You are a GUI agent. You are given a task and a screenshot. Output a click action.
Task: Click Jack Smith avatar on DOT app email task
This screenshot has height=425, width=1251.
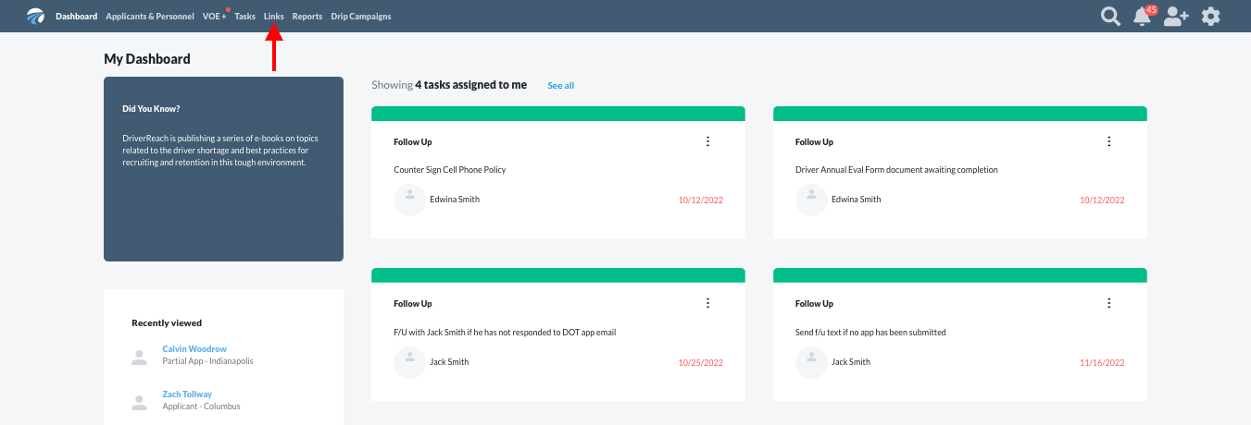[x=409, y=362]
